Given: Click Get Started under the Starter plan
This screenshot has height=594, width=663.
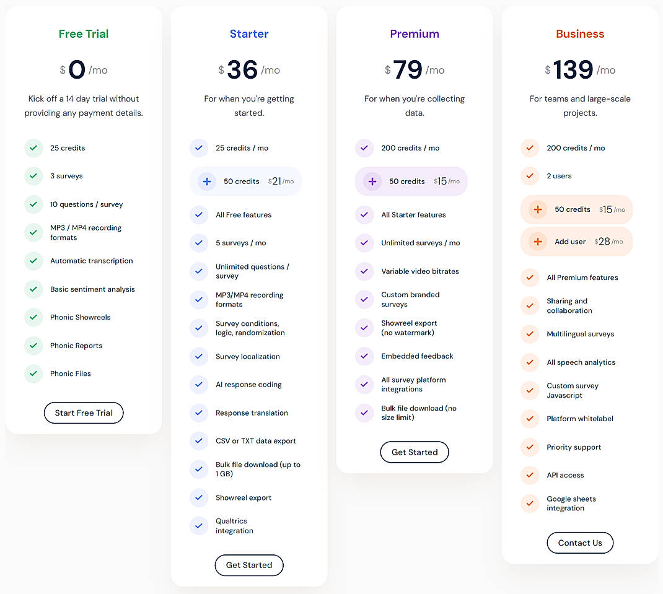Looking at the screenshot, I should 249,565.
